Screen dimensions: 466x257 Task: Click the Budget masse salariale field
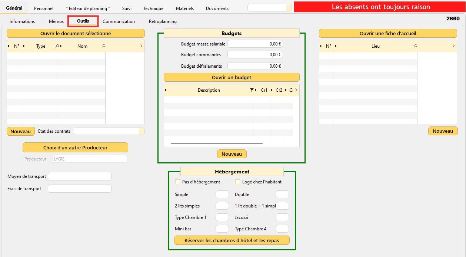click(x=255, y=44)
